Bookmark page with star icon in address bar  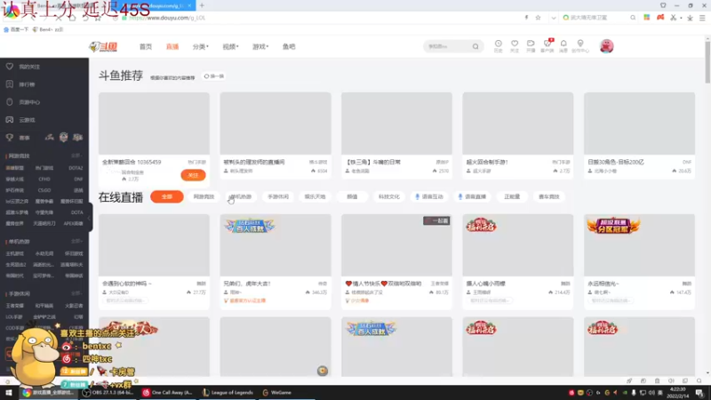coord(539,18)
